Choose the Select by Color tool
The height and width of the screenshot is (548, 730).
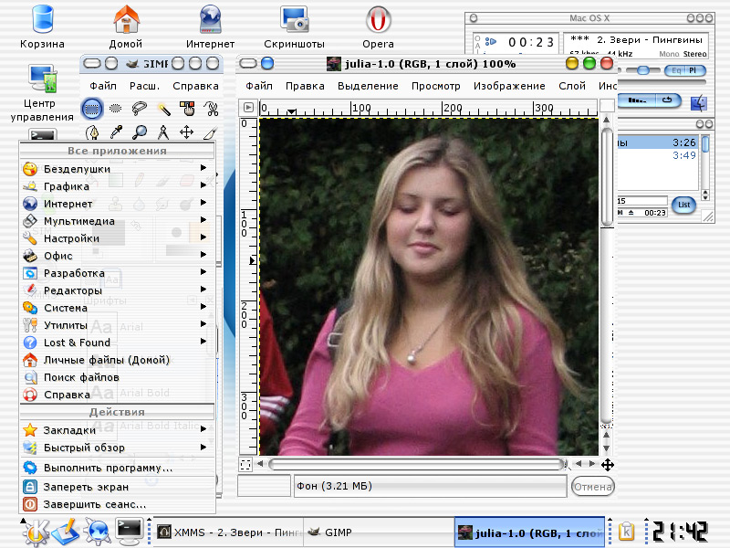coord(187,109)
